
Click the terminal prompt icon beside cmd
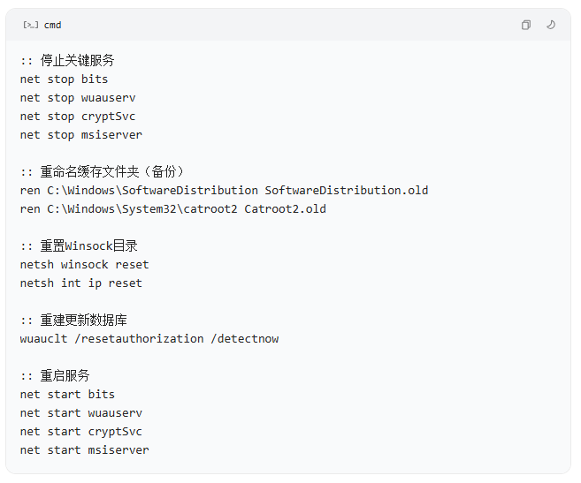coord(30,25)
